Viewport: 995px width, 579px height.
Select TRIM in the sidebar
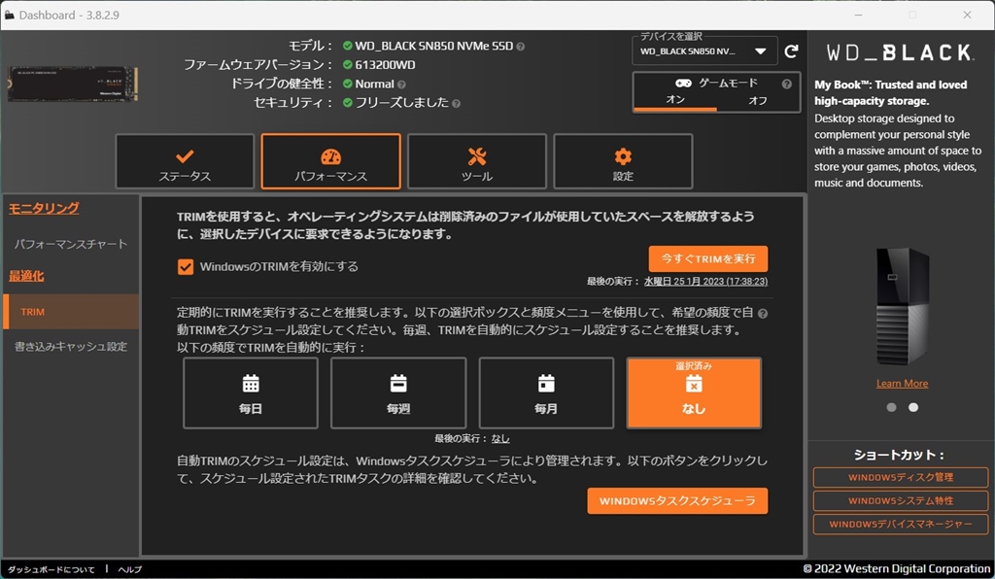(x=71, y=312)
